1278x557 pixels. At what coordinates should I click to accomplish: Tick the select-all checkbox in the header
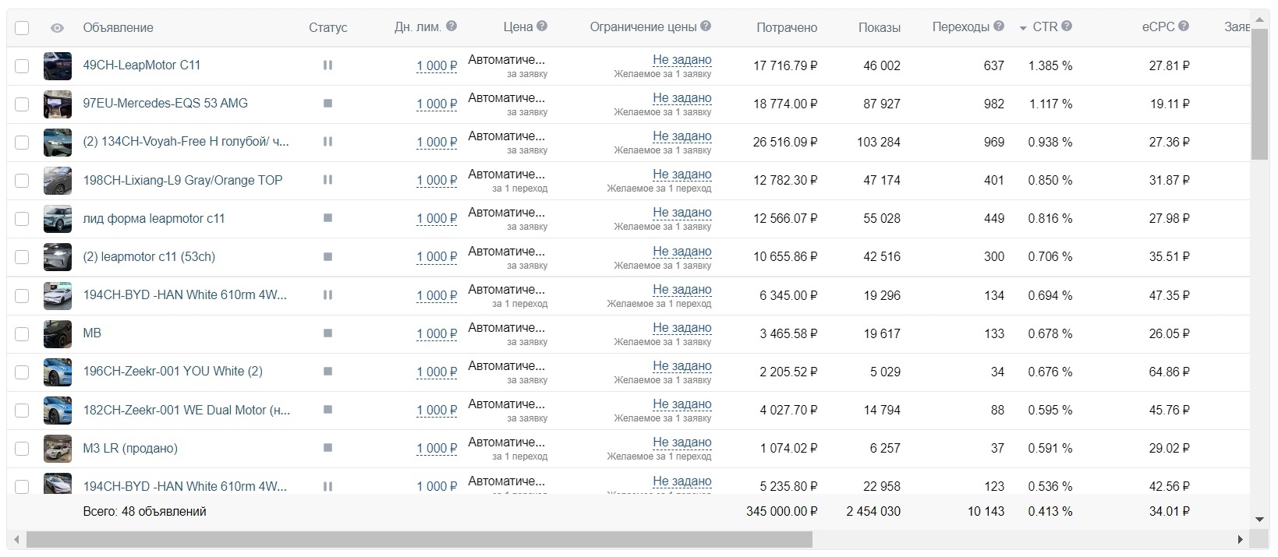pos(22,28)
